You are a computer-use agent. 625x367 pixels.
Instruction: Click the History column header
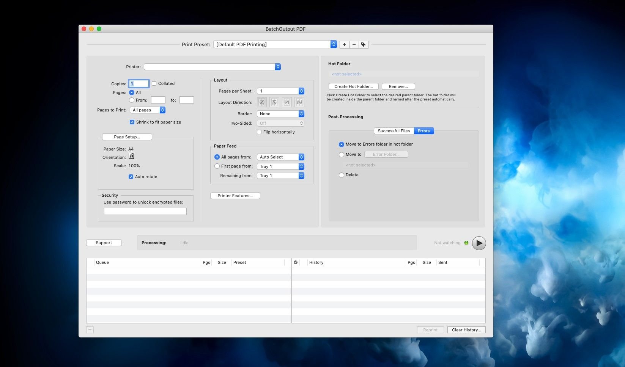pos(356,262)
